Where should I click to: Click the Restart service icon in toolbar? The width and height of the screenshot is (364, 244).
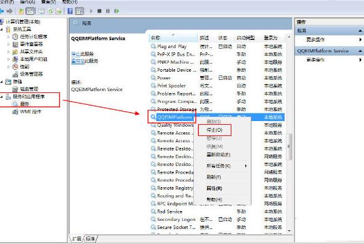click(116, 11)
